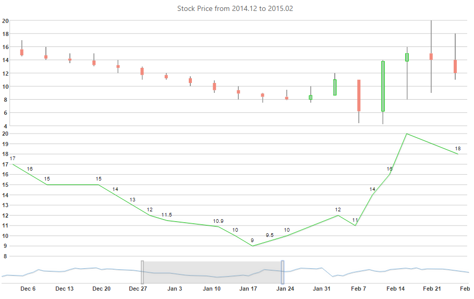474x299 pixels.
Task: Click data label '11.5' on the line chart
Action: click(166, 215)
